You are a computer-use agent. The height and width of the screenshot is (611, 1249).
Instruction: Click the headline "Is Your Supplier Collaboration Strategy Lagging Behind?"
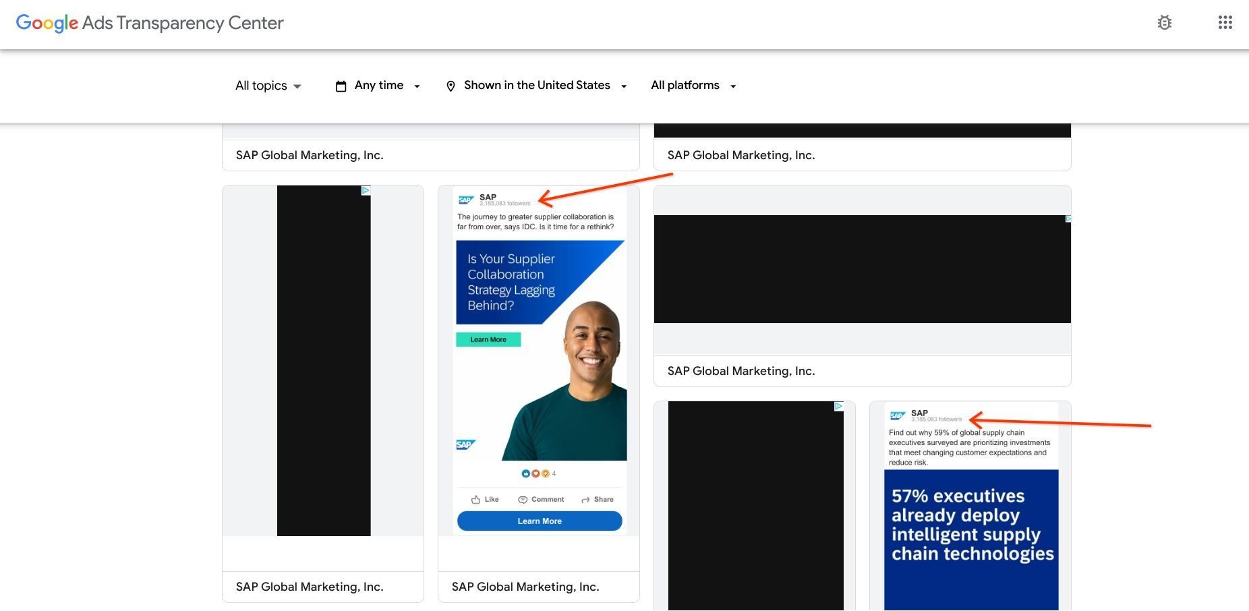511,282
